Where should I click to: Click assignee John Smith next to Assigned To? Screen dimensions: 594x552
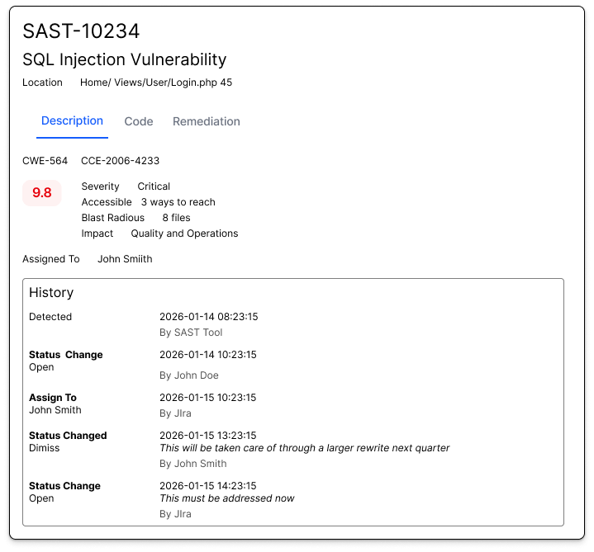click(125, 259)
